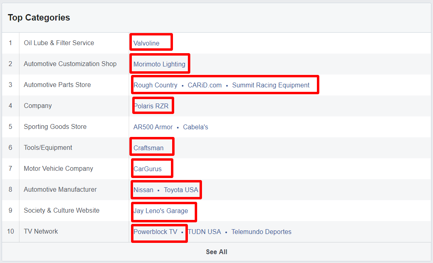Select the Sporting Goods Store category text

pyautogui.click(x=55, y=127)
